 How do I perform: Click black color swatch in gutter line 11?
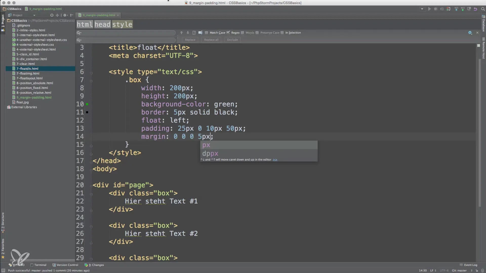pyautogui.click(x=87, y=112)
